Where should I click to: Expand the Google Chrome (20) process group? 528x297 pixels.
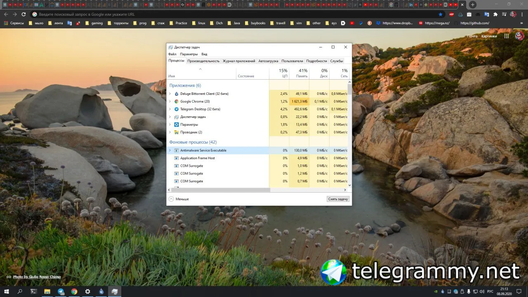tap(170, 101)
